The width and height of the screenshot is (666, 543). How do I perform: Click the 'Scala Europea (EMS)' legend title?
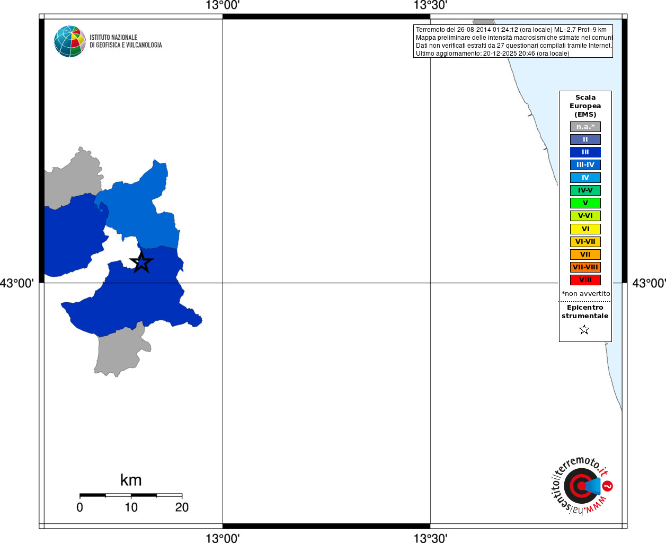coord(585,106)
